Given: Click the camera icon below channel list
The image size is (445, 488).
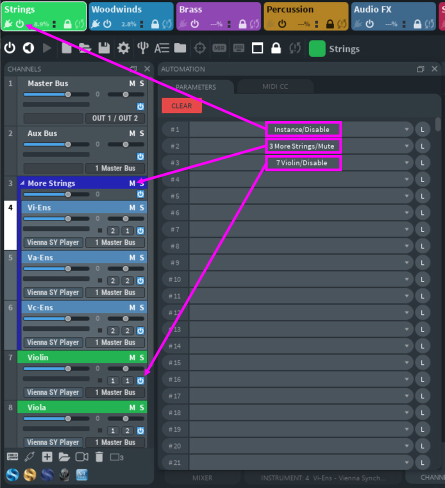Looking at the screenshot, I should 82,456.
